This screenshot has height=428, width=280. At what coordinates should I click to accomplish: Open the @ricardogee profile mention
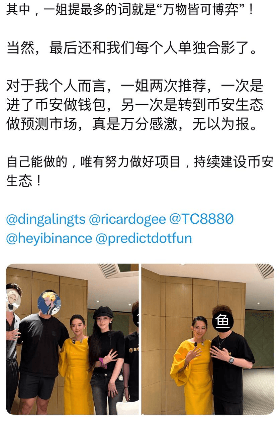127,219
